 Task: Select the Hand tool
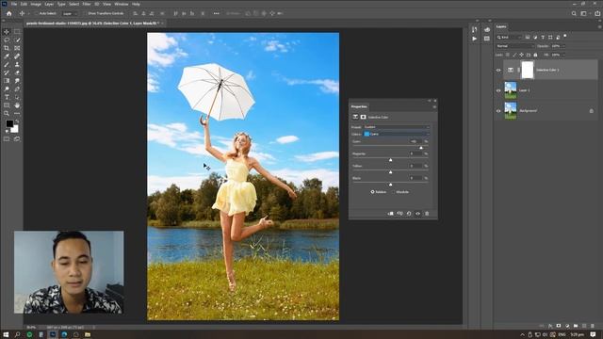click(x=17, y=105)
